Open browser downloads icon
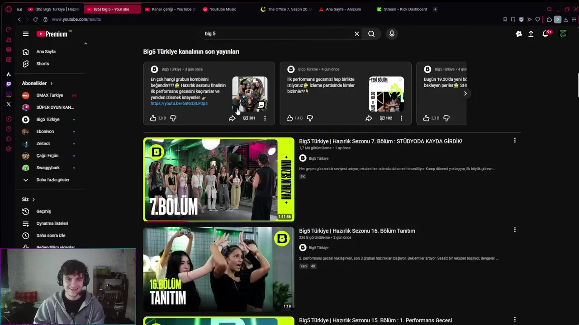This screenshot has height=325, width=579. [x=565, y=19]
